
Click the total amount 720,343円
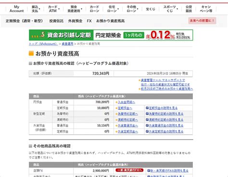click(101, 74)
